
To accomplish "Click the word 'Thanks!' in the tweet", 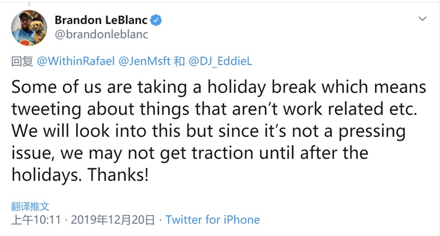I will pos(118,174).
